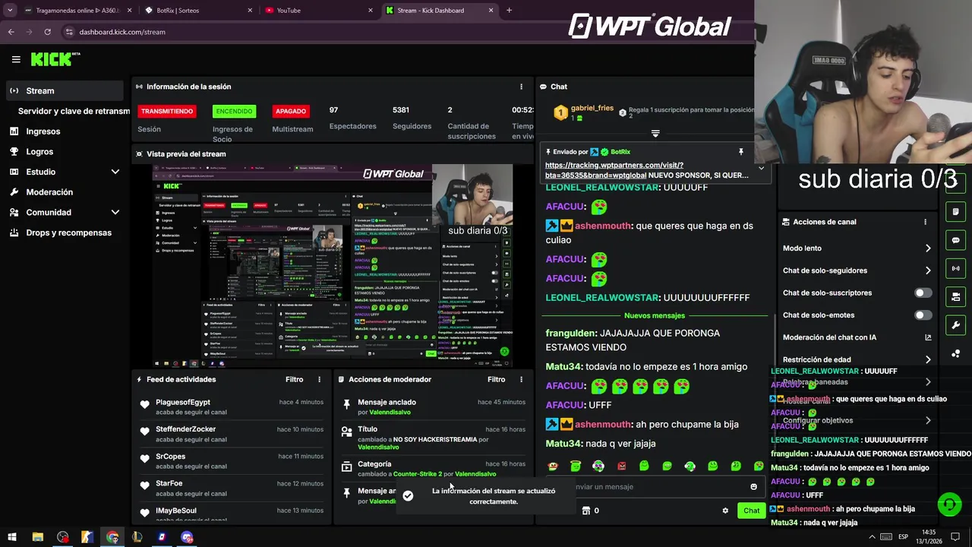Click the shop icon next to 0
Image resolution: width=972 pixels, height=547 pixels.
(x=585, y=511)
